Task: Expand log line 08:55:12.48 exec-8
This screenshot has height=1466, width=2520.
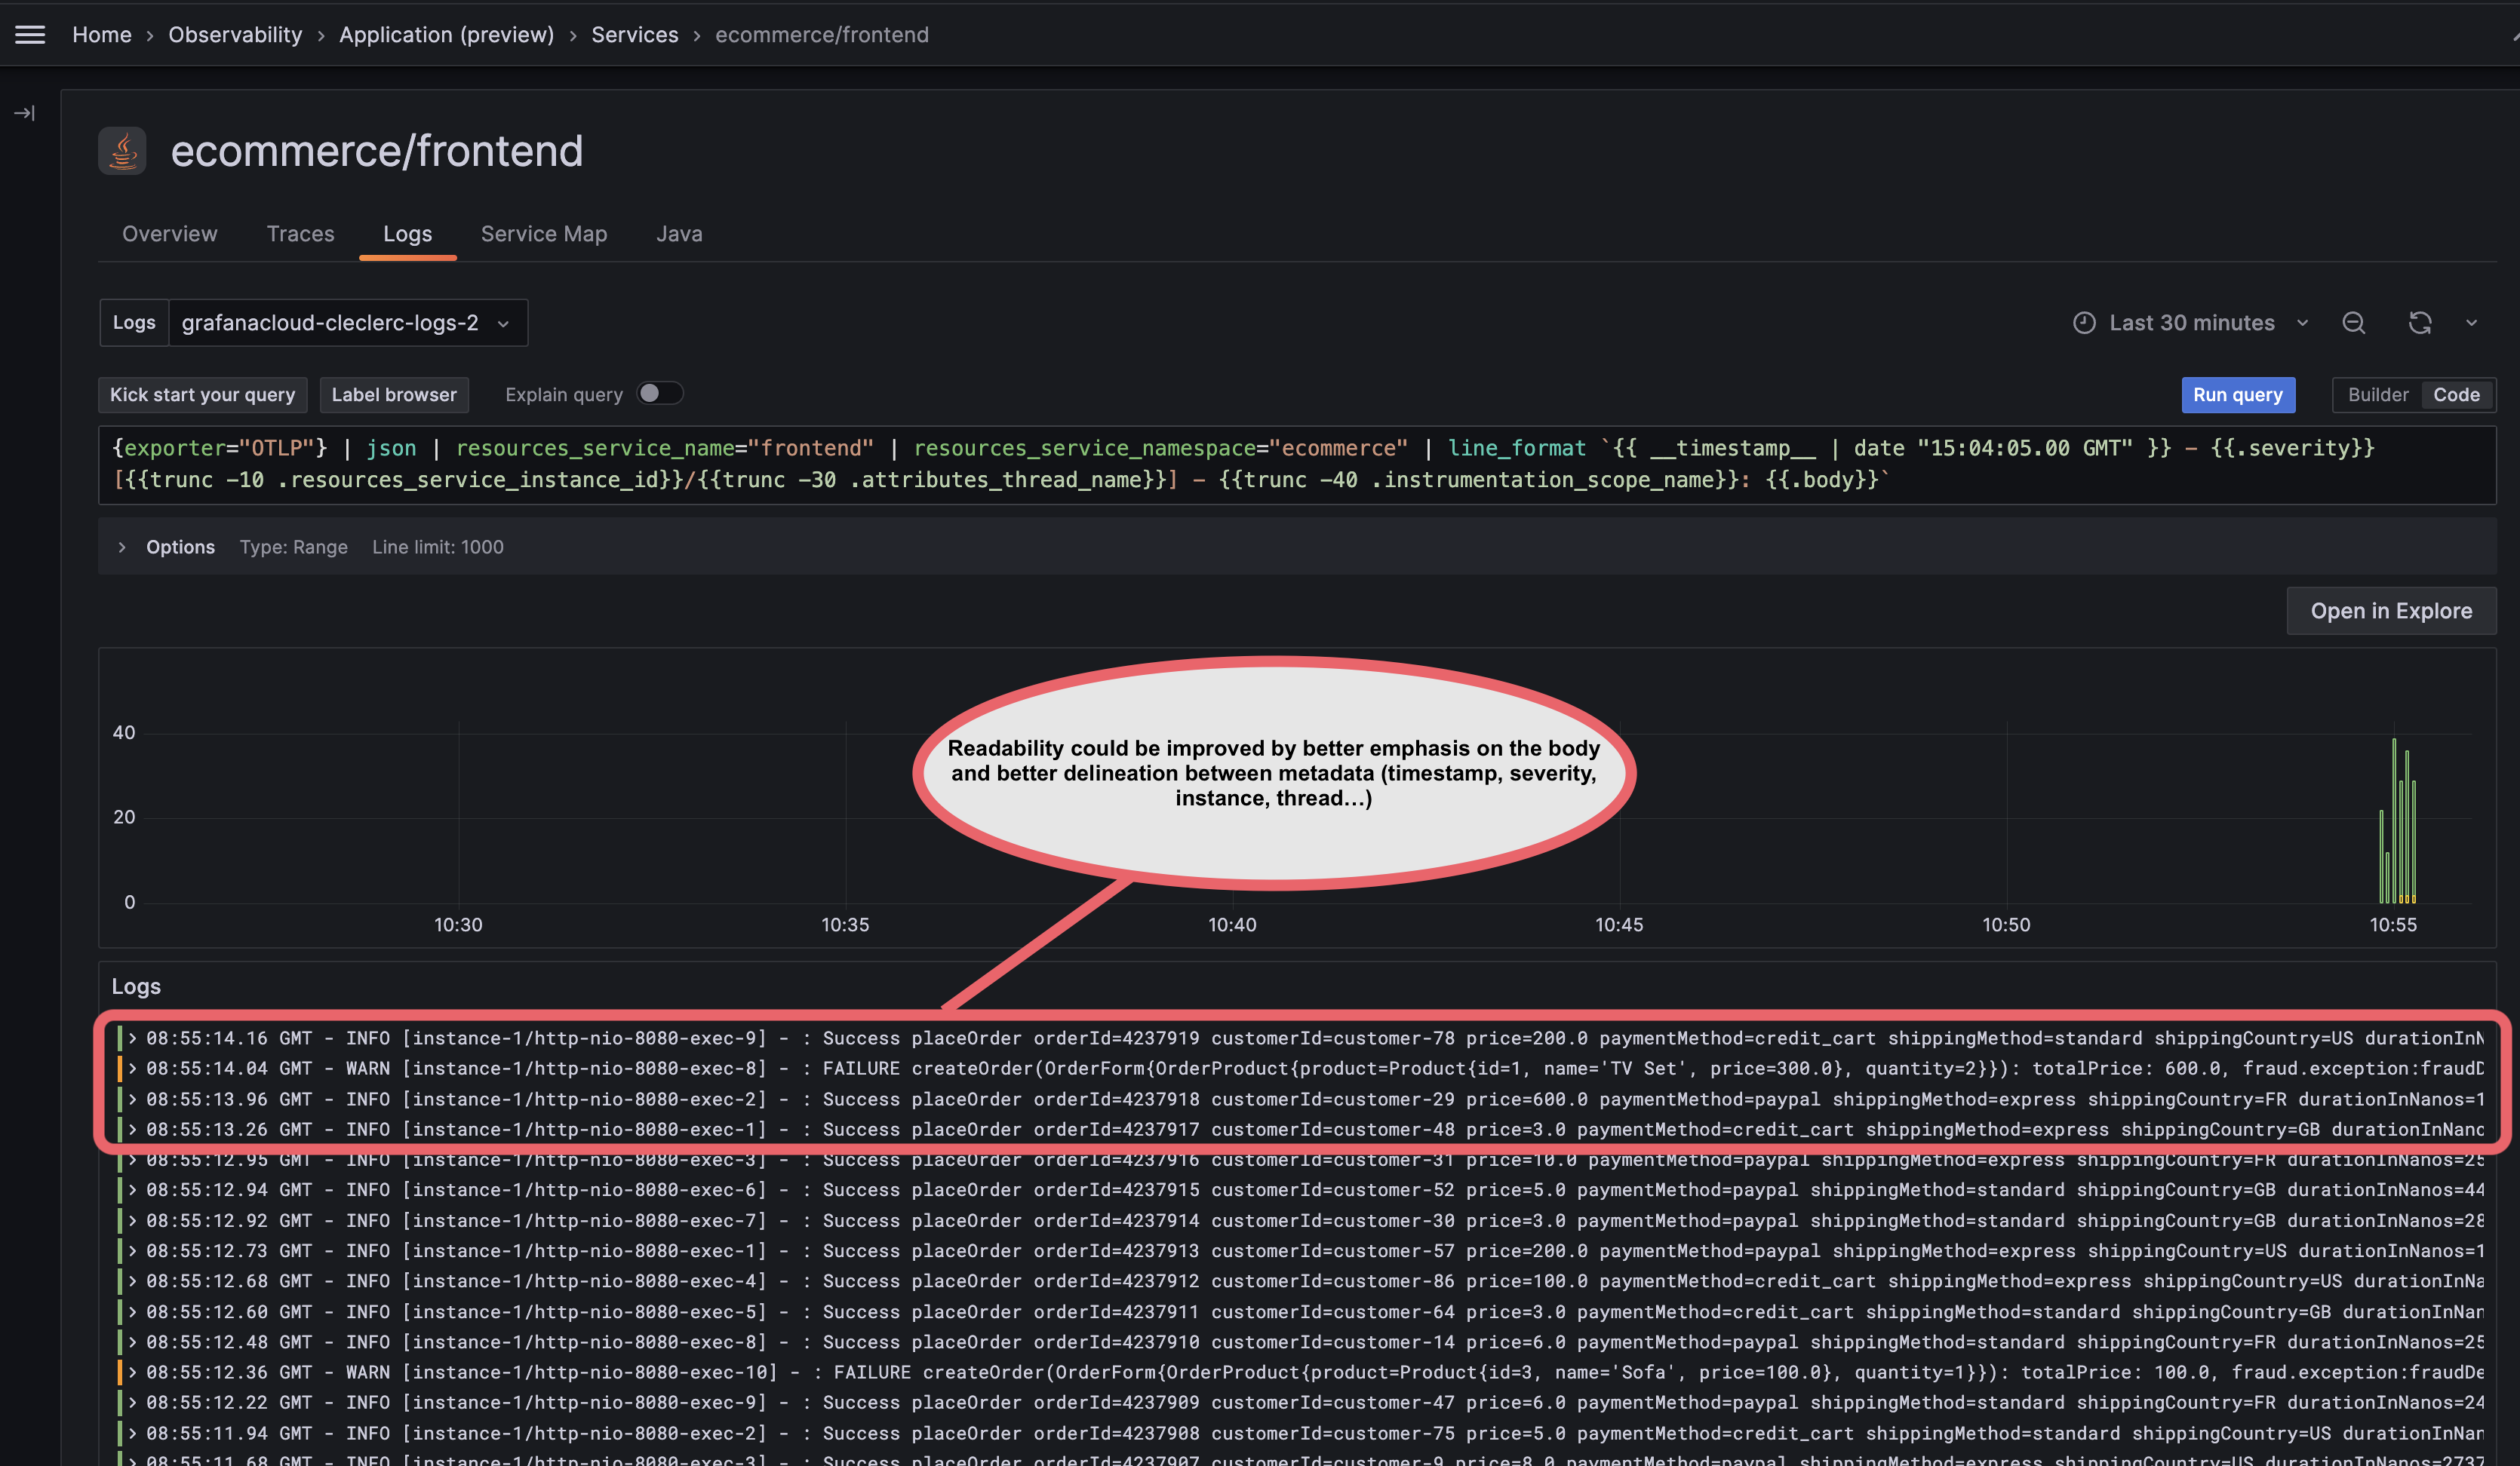Action: coord(132,1342)
